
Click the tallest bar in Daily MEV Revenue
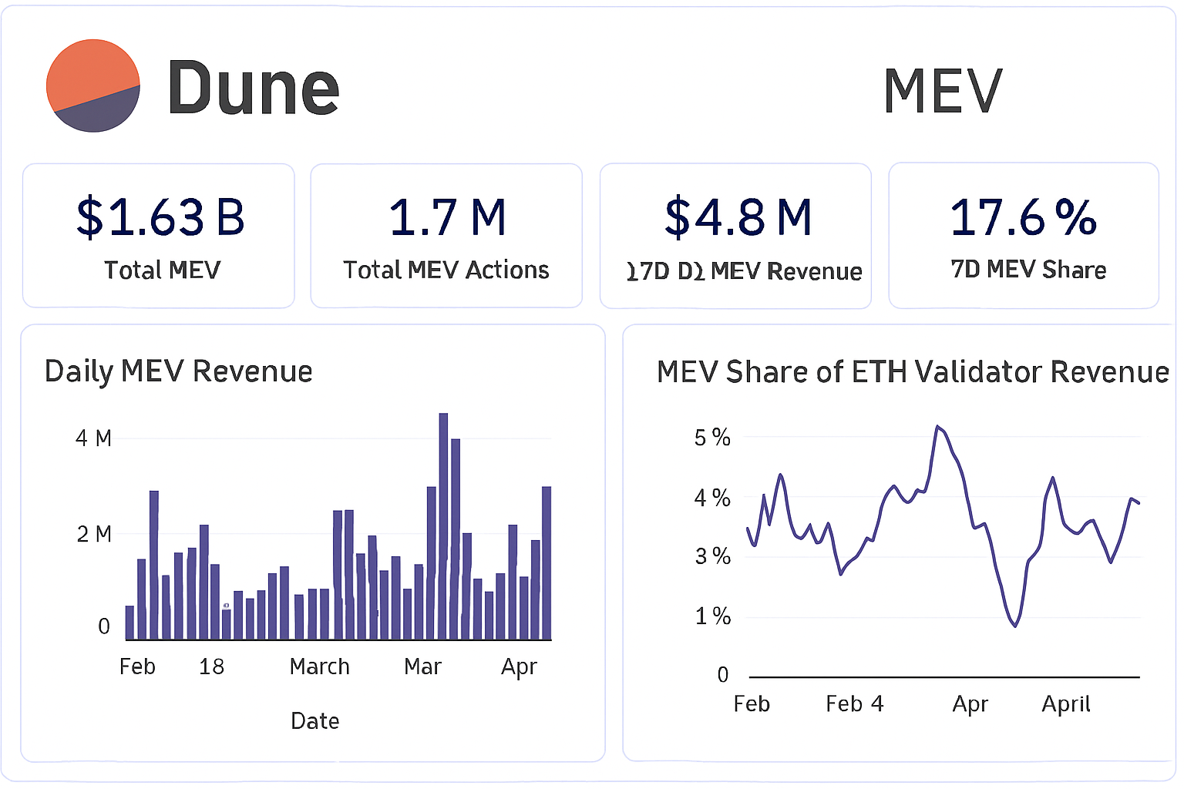[444, 524]
